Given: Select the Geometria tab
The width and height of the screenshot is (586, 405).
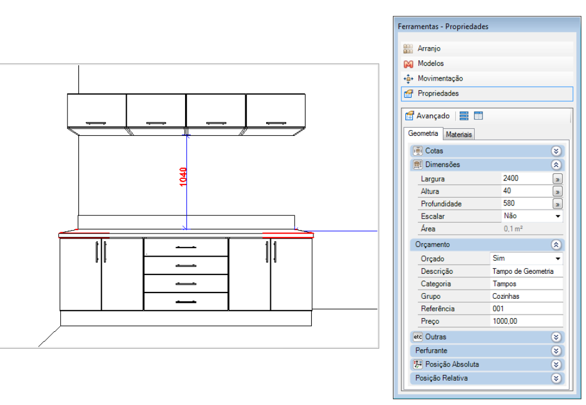Looking at the screenshot, I should click(x=423, y=133).
